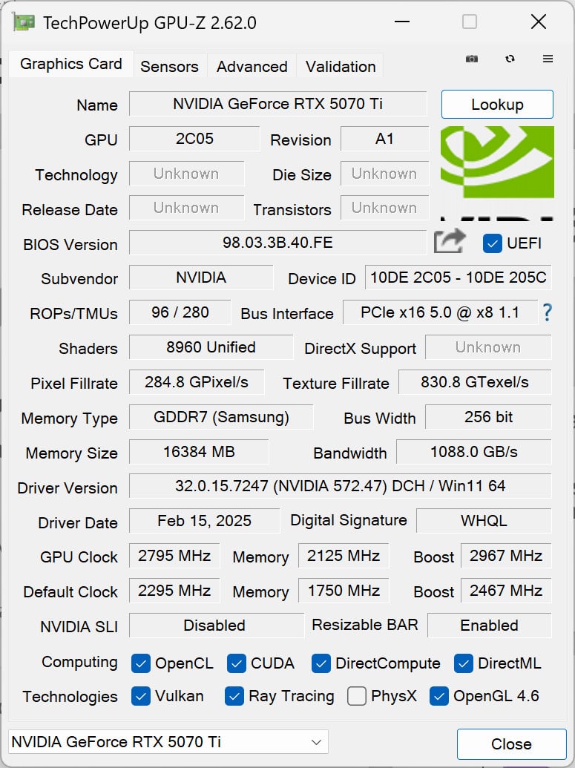The width and height of the screenshot is (575, 768).
Task: Close the window with the X button
Action: (x=538, y=22)
